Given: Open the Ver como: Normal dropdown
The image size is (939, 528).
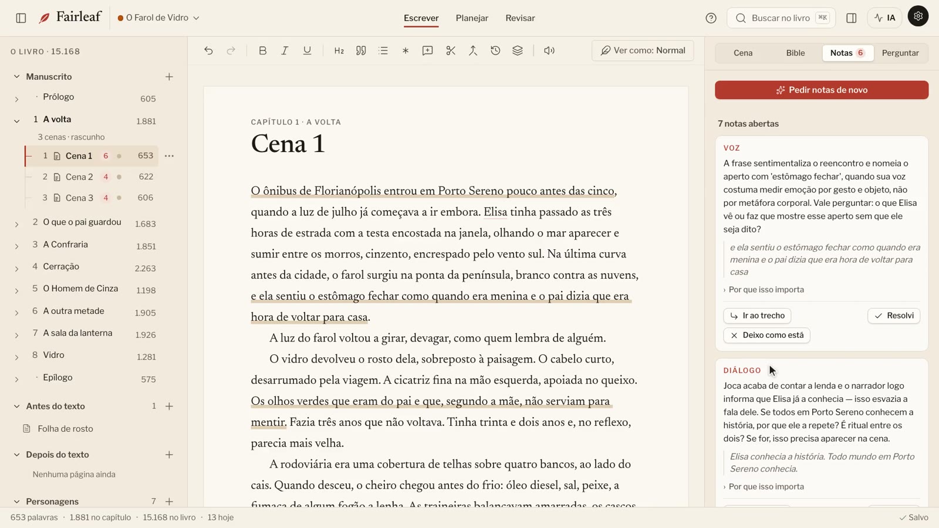Looking at the screenshot, I should click(643, 50).
